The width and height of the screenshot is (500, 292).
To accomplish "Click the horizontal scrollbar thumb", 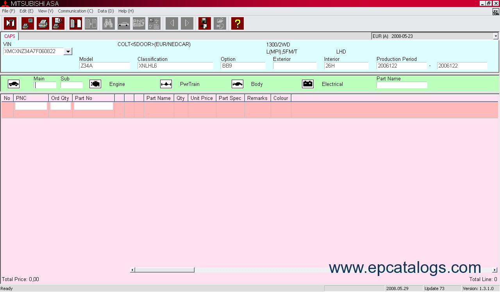I will click(x=165, y=270).
